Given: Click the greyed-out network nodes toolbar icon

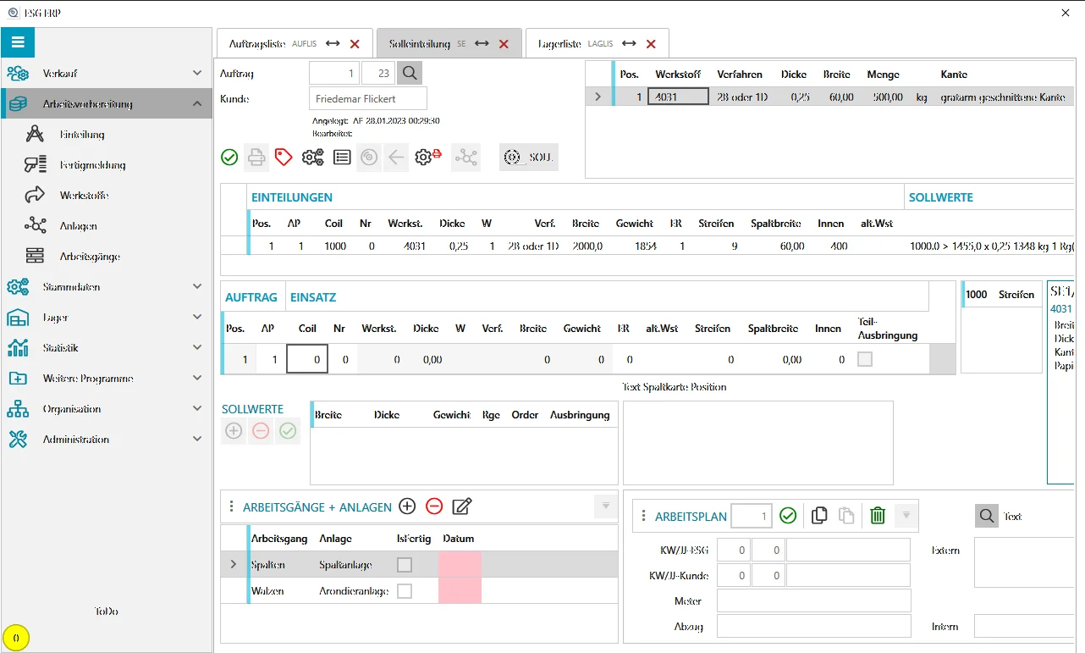Looking at the screenshot, I should pos(466,157).
